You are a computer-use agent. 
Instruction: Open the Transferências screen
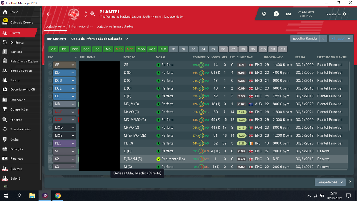pyautogui.click(x=20, y=129)
